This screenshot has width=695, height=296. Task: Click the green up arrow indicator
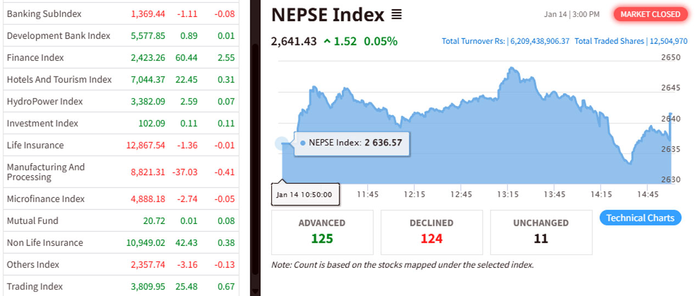[x=327, y=41]
